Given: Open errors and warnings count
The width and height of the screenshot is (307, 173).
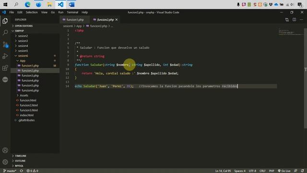Looking at the screenshot, I should [x=32, y=171].
